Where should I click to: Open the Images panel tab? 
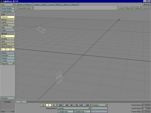(x=36, y=5)
